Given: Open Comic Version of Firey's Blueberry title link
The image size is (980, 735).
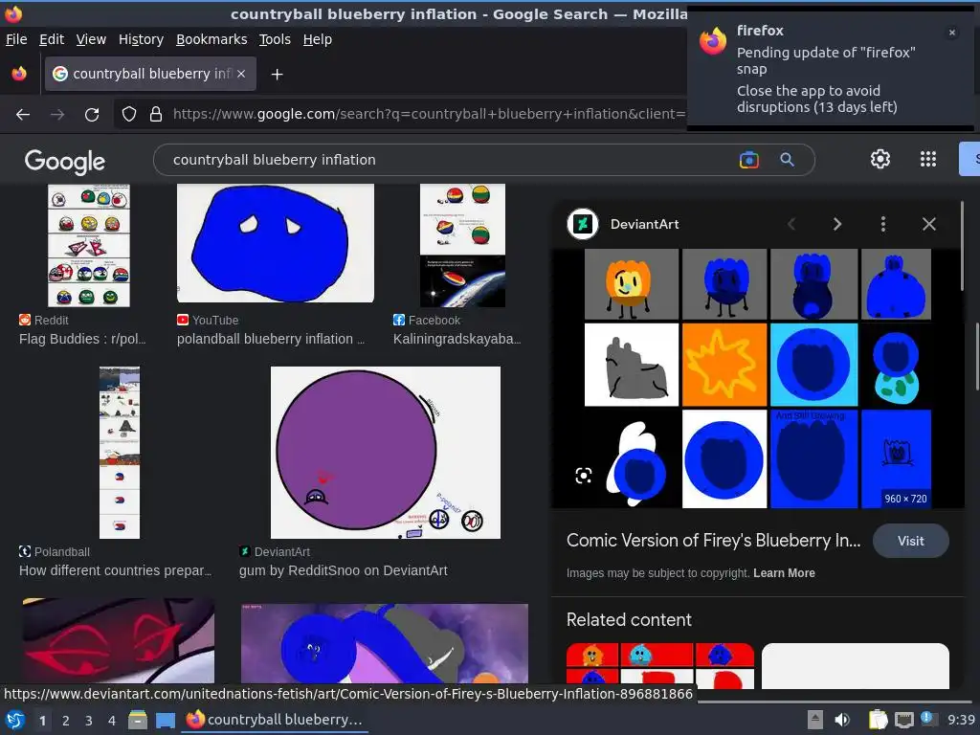Looking at the screenshot, I should [713, 541].
